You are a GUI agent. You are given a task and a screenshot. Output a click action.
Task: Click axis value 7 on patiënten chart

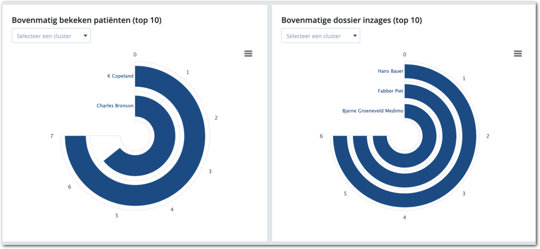52,136
